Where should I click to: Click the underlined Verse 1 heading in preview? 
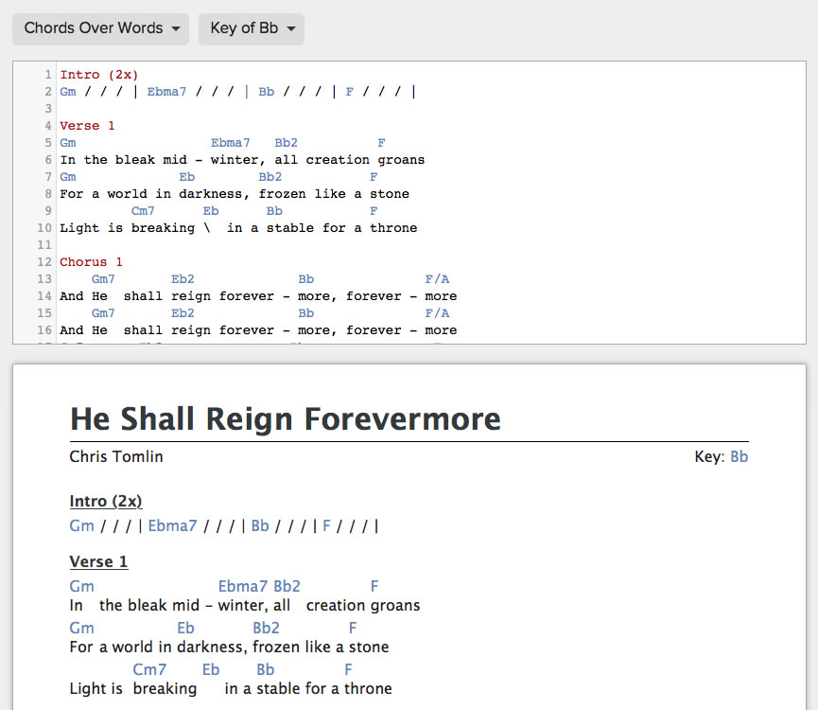pyautogui.click(x=98, y=561)
